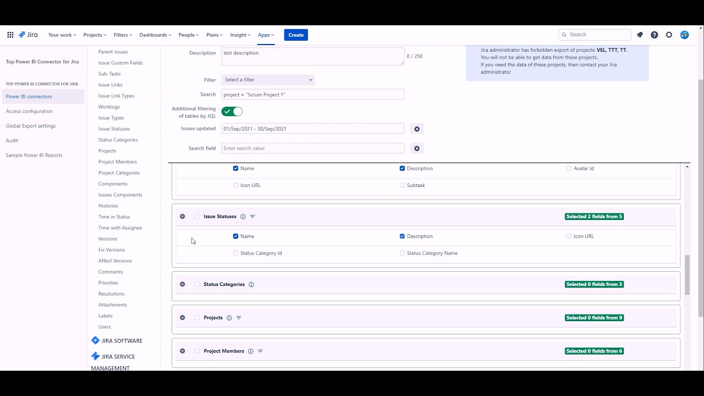Toggle Additional filtering of tables by JQL
704x396 pixels.
[x=232, y=112]
